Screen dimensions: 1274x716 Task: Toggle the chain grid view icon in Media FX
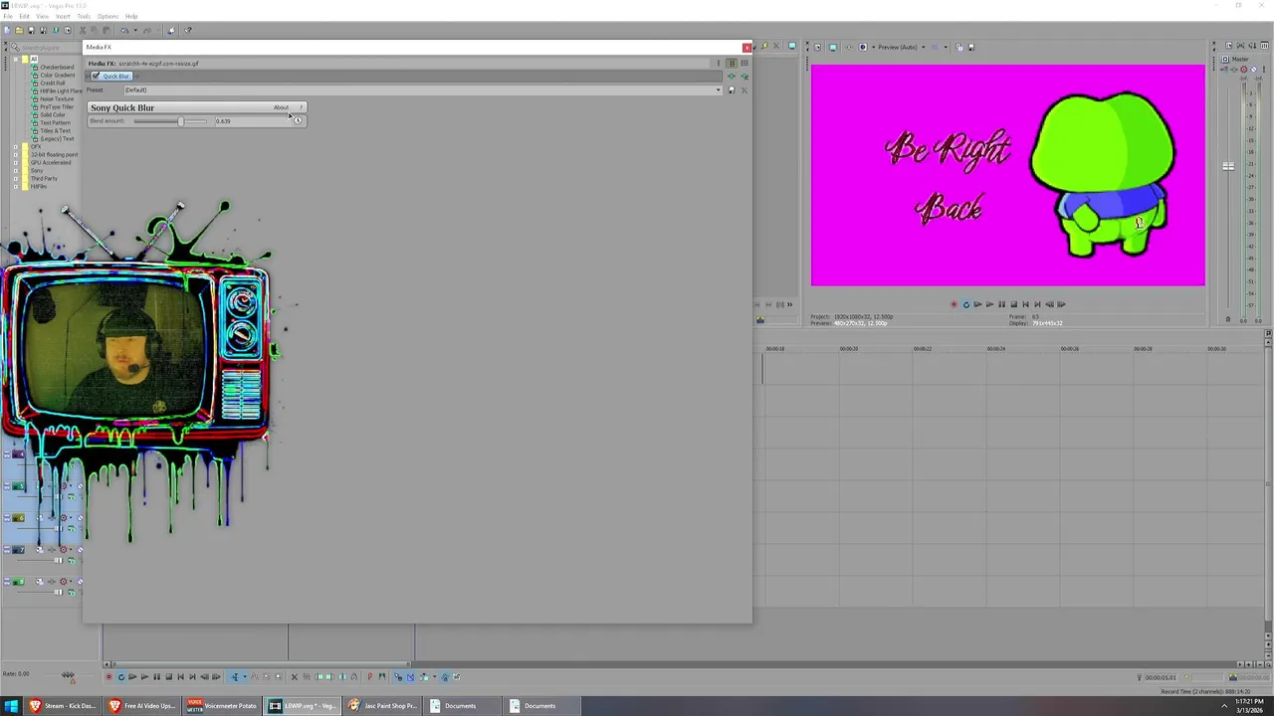tap(744, 64)
